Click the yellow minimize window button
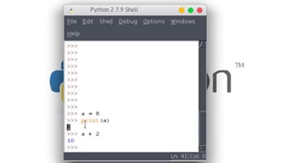This screenshot has height=163, width=290. (182, 10)
